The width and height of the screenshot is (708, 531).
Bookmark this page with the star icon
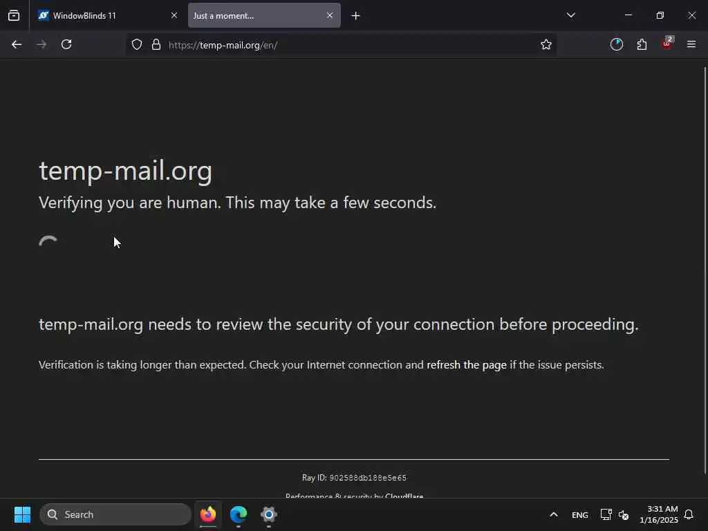click(x=546, y=44)
